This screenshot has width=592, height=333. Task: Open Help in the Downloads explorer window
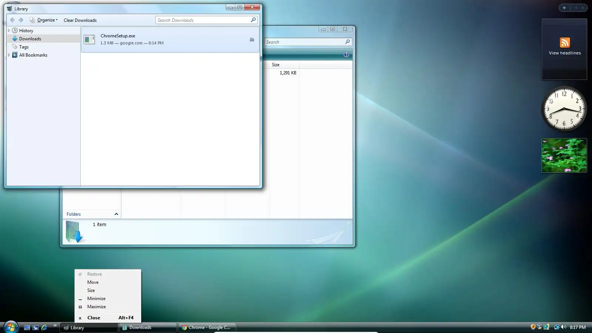click(346, 54)
